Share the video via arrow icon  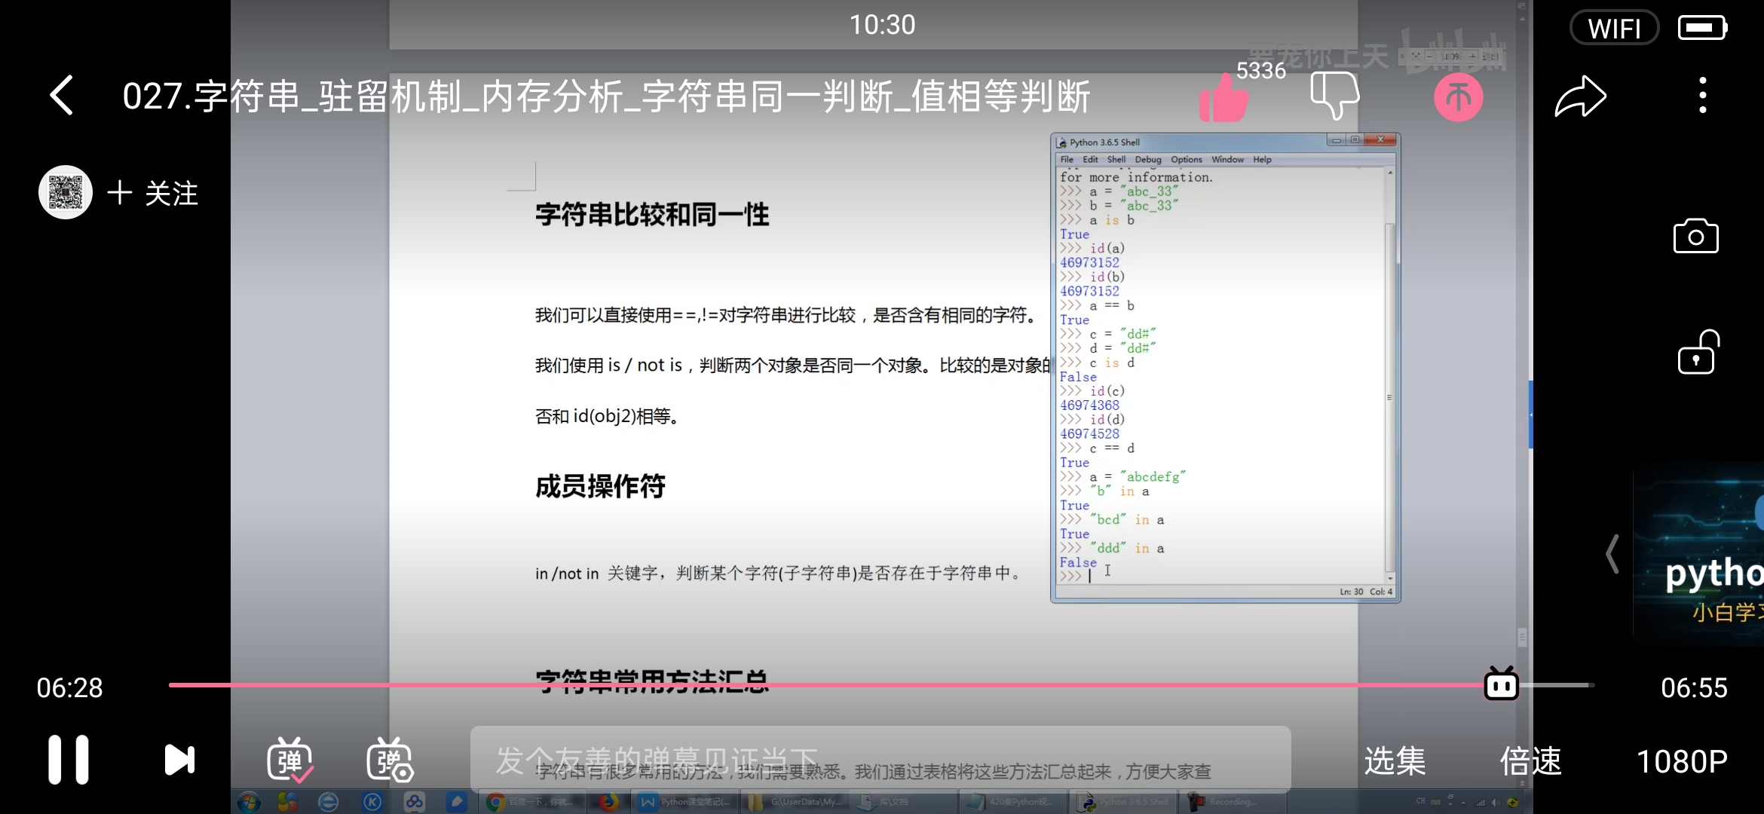coord(1580,96)
